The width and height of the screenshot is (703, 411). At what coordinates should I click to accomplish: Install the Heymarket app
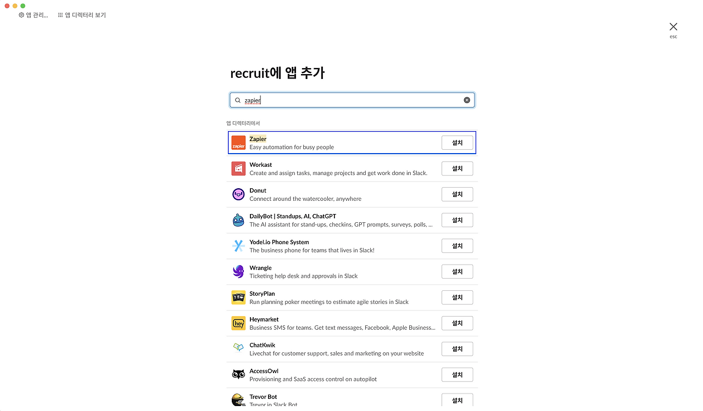tap(457, 323)
